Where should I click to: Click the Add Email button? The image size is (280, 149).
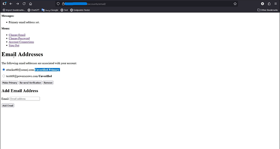[8, 106]
